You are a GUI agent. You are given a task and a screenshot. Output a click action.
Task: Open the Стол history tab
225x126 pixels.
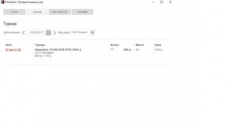click(14, 12)
